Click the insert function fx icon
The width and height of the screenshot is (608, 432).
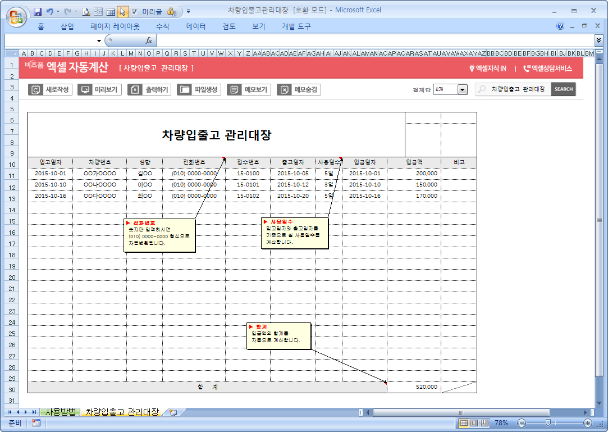(149, 40)
